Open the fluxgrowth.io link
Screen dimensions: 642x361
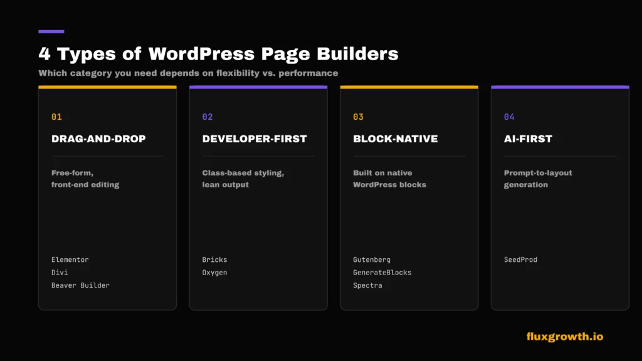click(x=565, y=337)
